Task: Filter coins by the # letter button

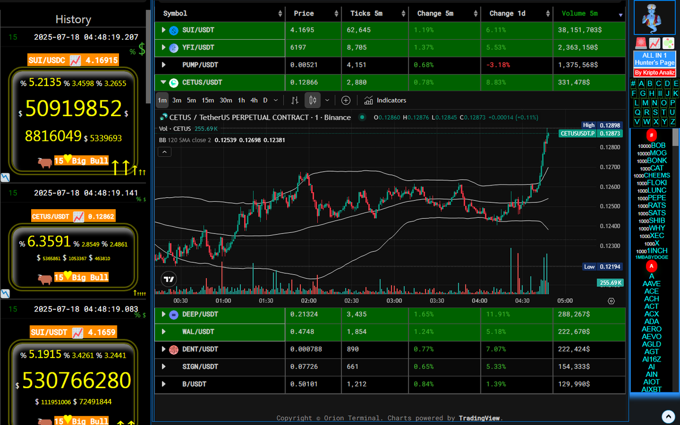Action: point(633,84)
